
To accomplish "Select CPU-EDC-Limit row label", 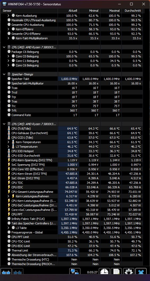I will point(21,246).
